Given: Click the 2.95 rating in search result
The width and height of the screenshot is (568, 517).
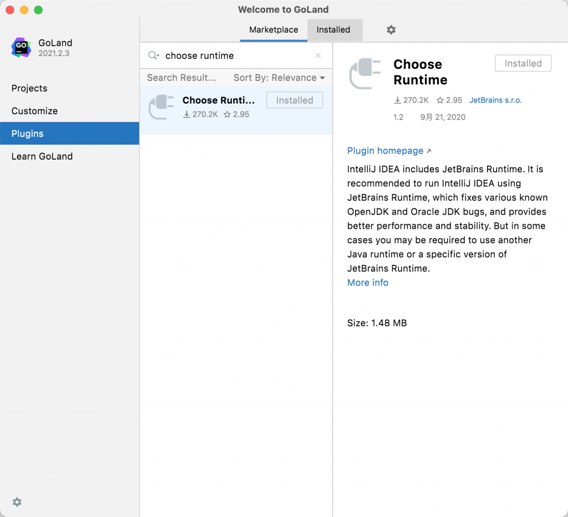Looking at the screenshot, I should coord(236,114).
